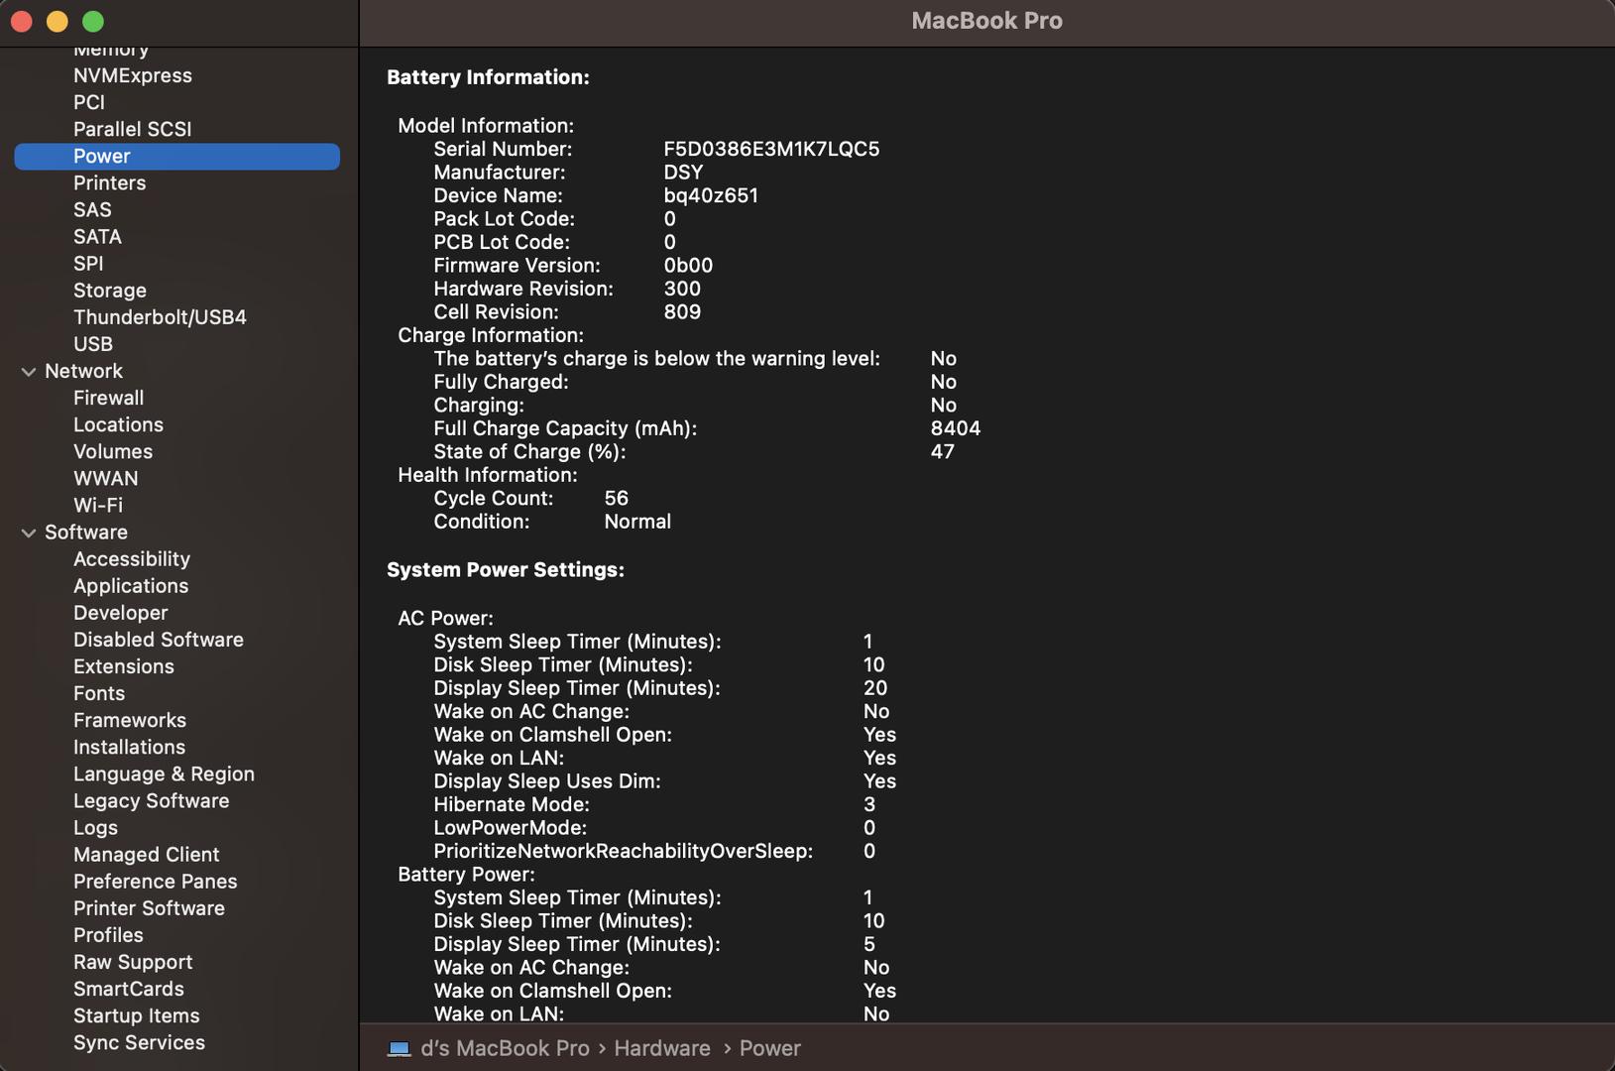Select Printer Software entry
The width and height of the screenshot is (1615, 1071).
pos(149,907)
